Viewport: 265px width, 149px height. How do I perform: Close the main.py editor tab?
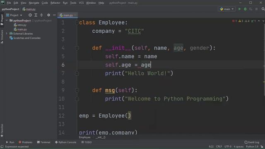point(75,15)
